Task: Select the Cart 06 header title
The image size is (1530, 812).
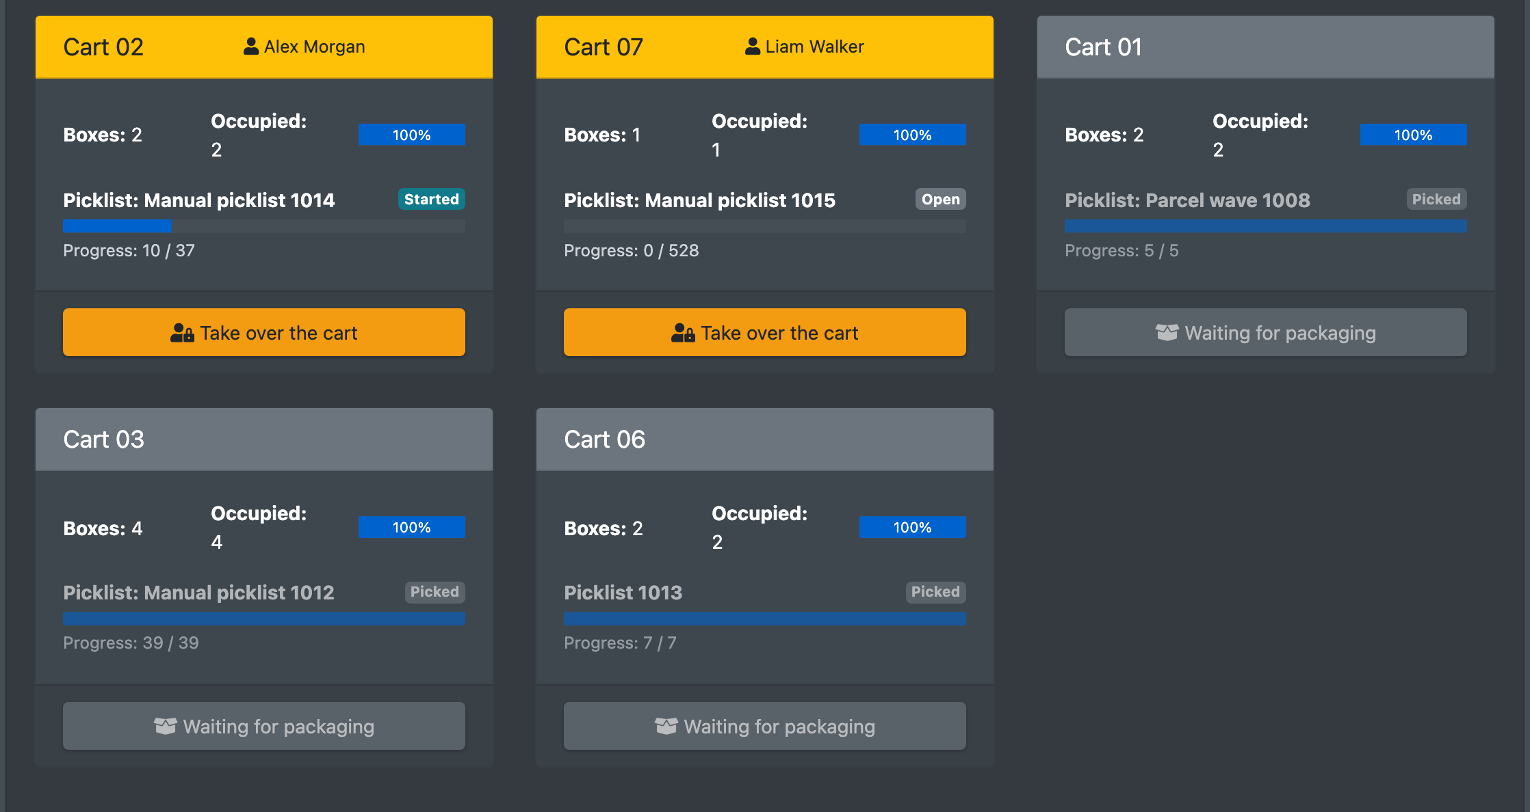Action: pyautogui.click(x=604, y=439)
